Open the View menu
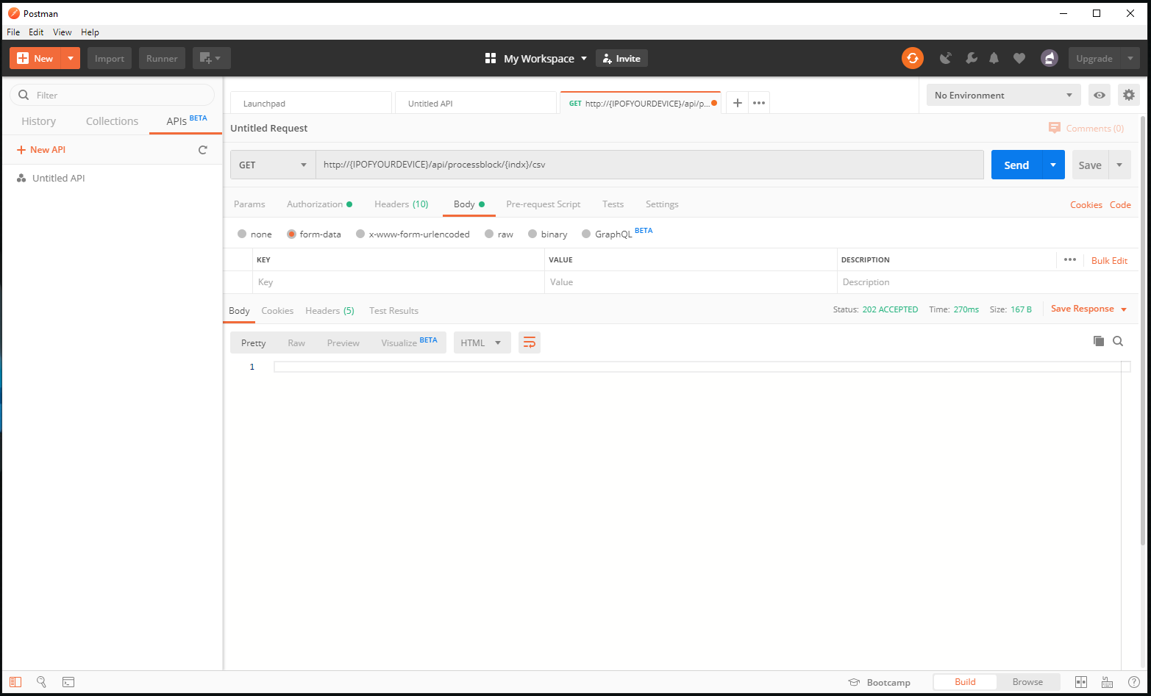1151x696 pixels. click(x=63, y=32)
